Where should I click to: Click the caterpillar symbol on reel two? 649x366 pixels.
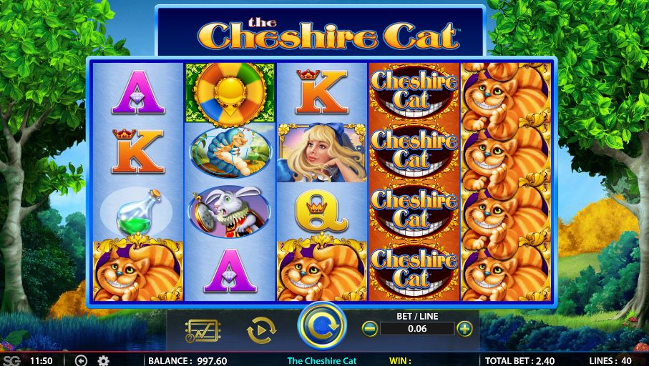click(230, 152)
